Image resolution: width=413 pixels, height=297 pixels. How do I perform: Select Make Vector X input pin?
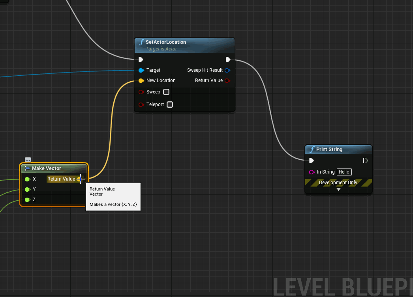click(x=27, y=179)
